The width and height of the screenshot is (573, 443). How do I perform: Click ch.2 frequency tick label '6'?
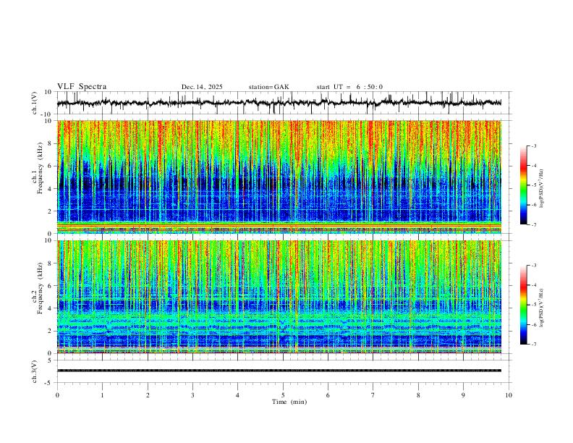(x=51, y=286)
